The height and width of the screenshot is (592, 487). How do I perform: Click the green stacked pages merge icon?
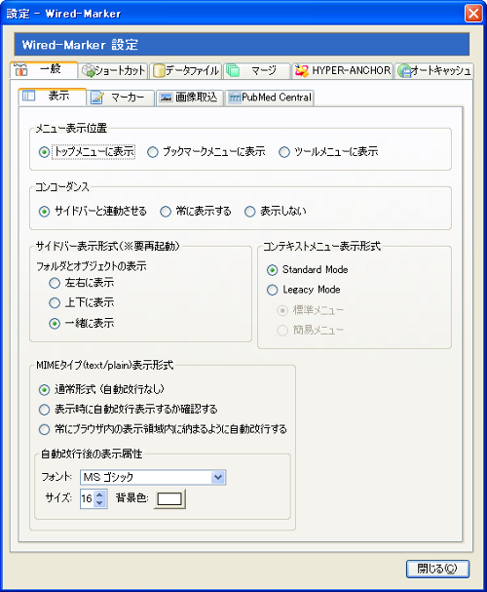point(234,70)
